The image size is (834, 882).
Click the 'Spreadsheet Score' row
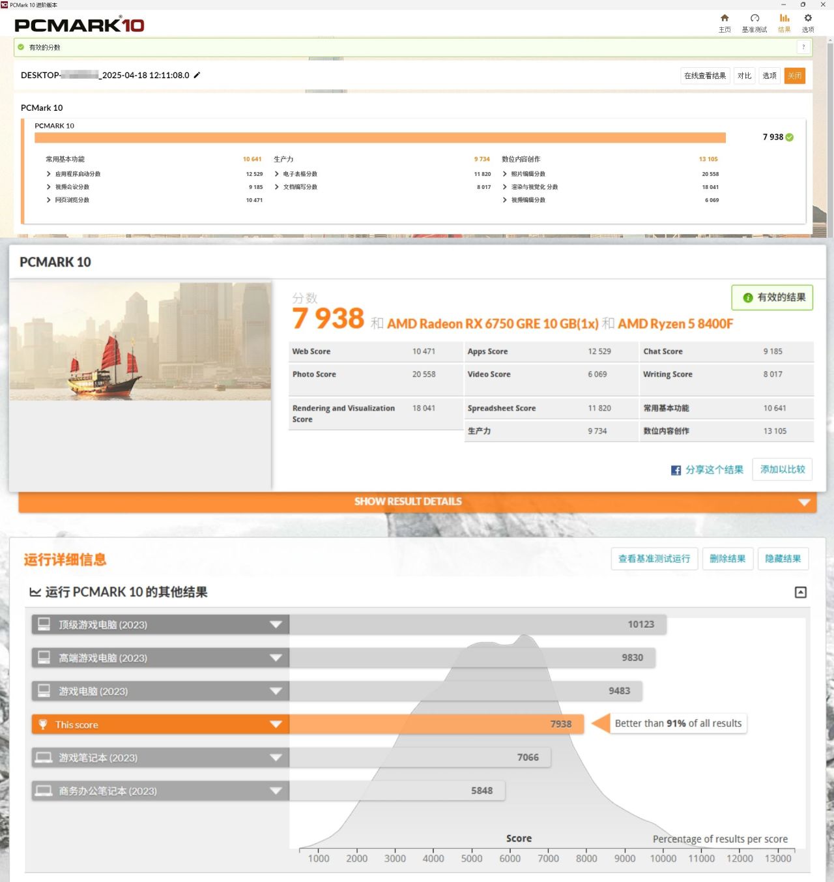coord(551,408)
